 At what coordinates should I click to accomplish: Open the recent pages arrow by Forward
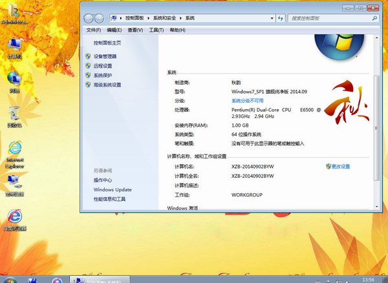[x=107, y=18]
